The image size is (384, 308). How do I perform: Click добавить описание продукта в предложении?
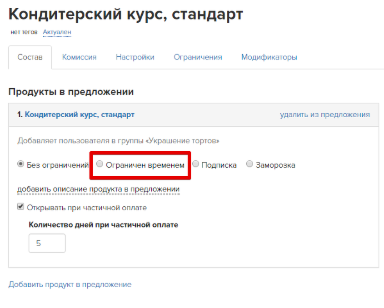[99, 189]
